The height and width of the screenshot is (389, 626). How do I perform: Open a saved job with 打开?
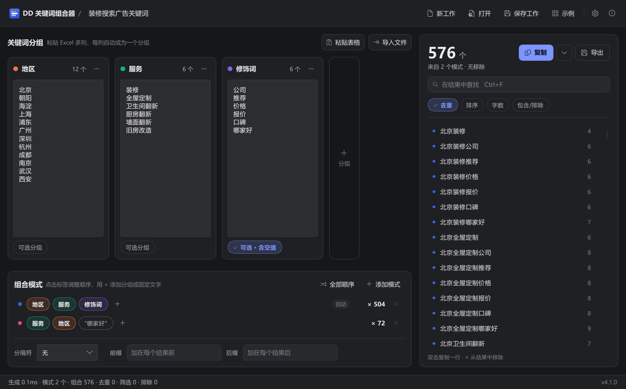(x=479, y=13)
